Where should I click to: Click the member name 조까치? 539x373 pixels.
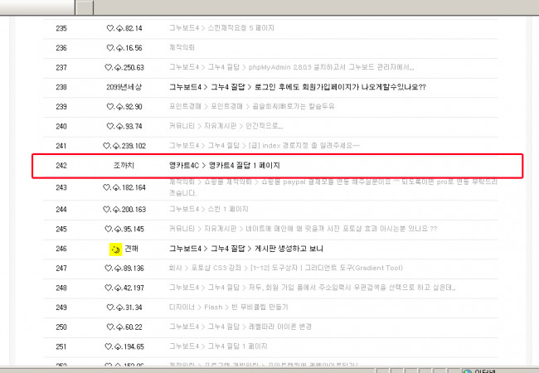coord(124,166)
